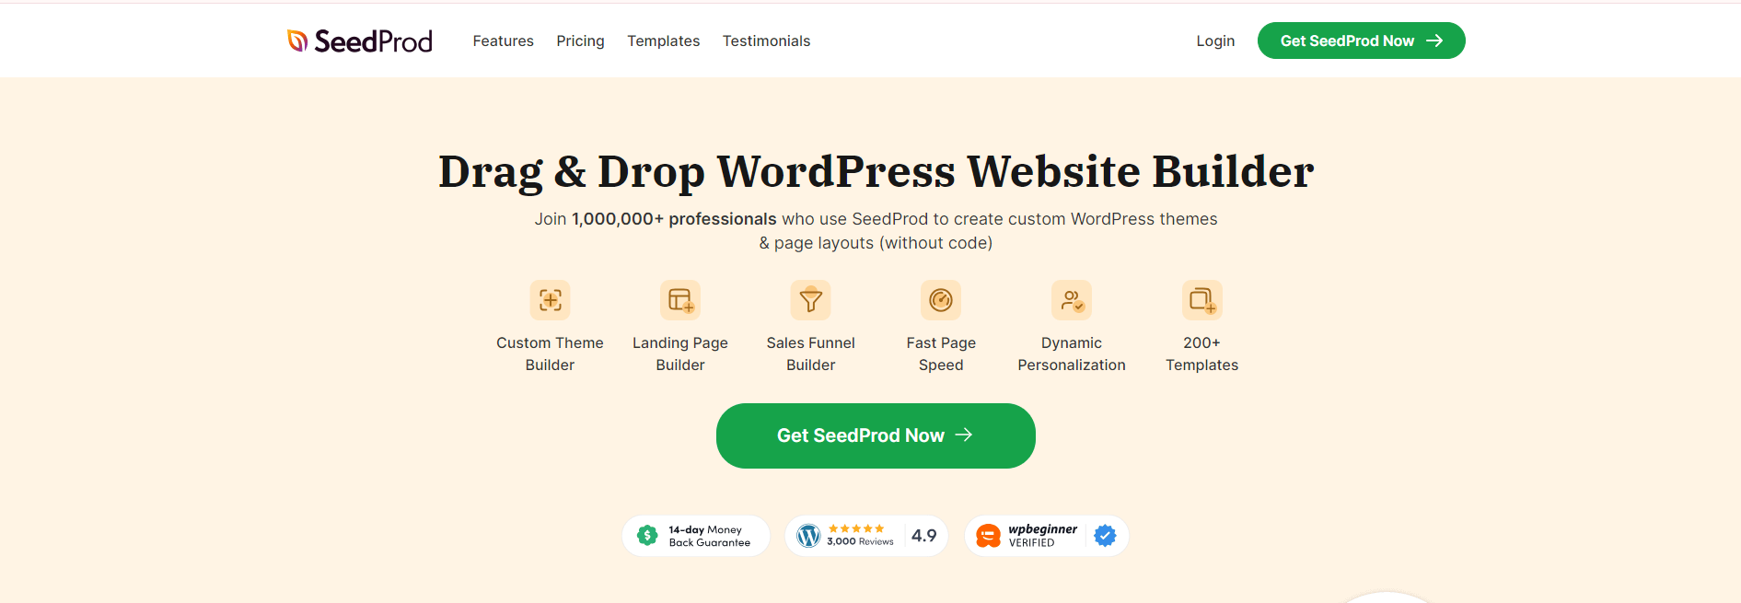Click the green money-back guarantee dollar icon

tap(647, 536)
